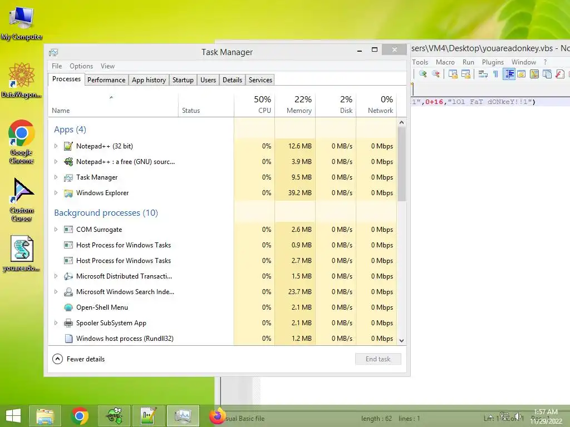This screenshot has width=570, height=427.
Task: Open Task Manager View menu
Action: tap(107, 66)
